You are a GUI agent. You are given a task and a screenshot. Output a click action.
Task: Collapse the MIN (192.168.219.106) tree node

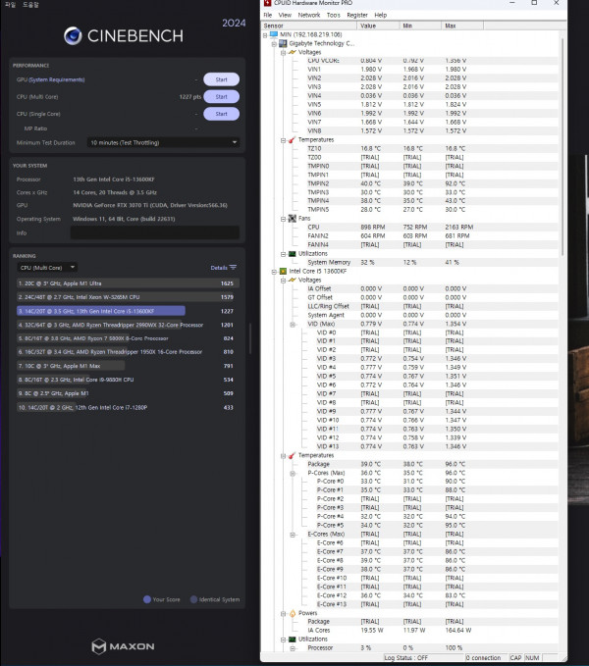[x=265, y=35]
